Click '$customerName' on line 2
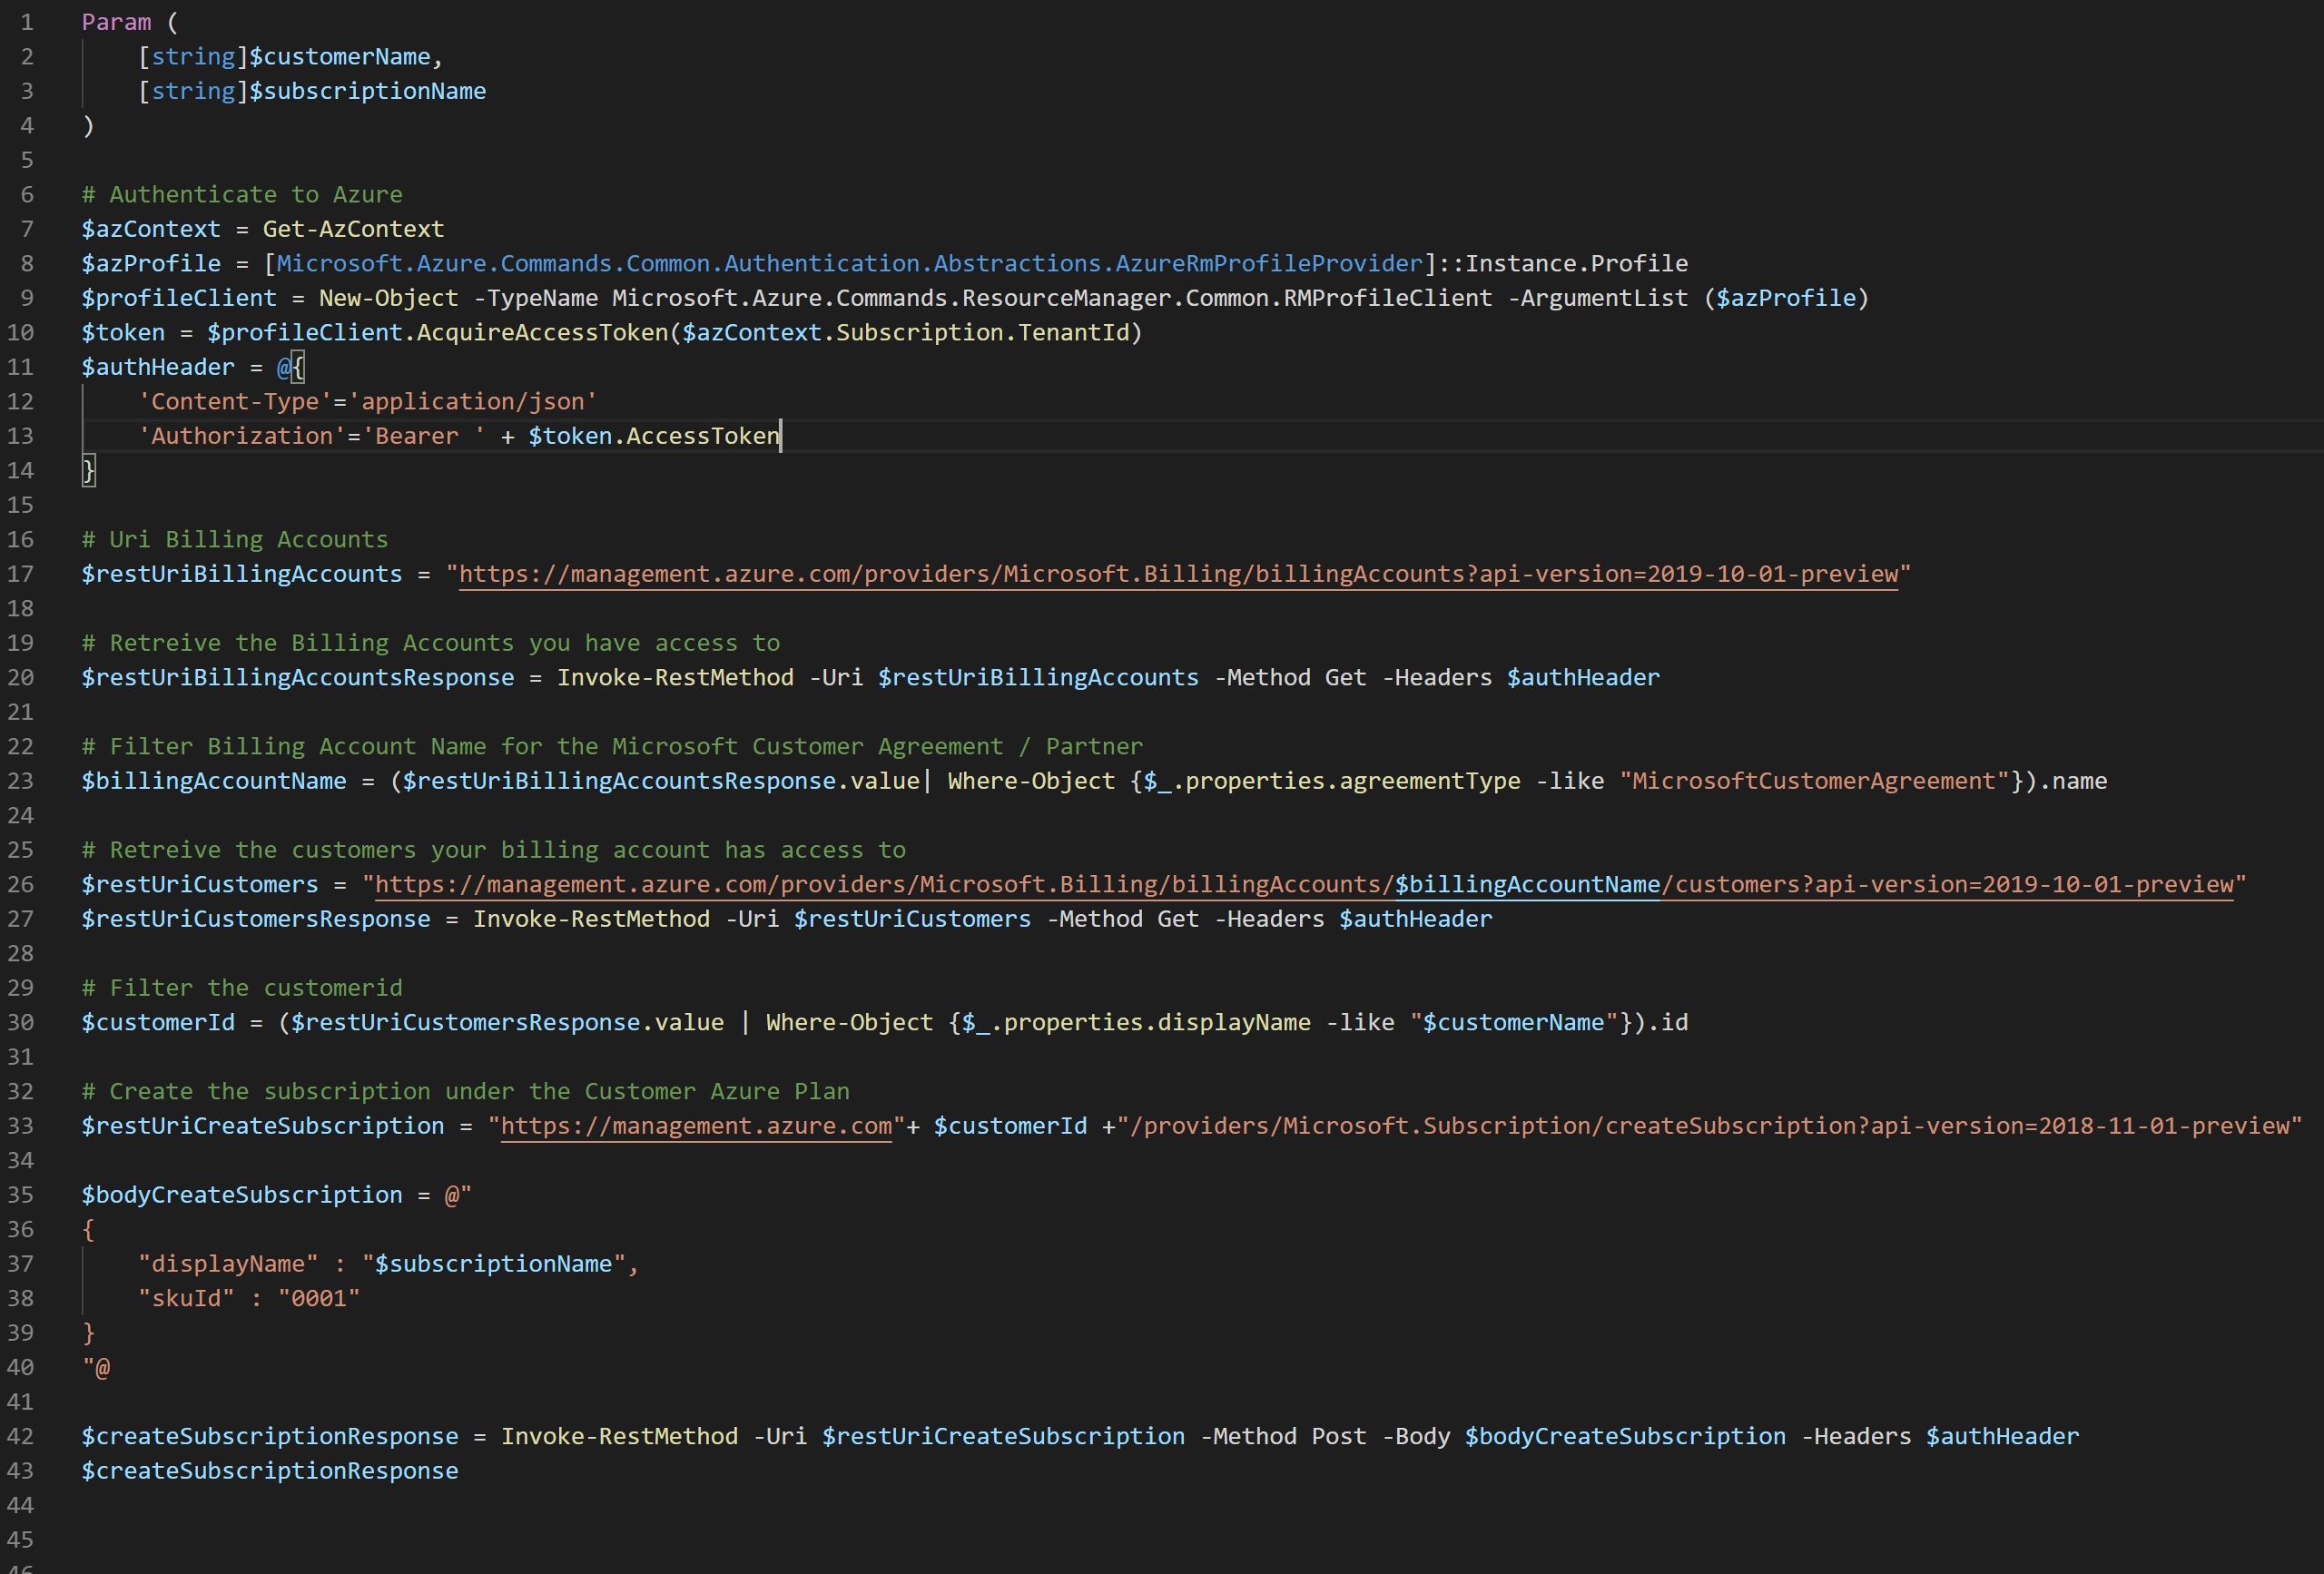 [x=340, y=57]
